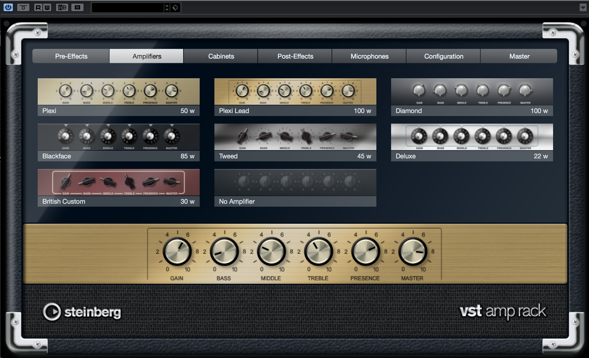Select the Deluxe 22 w amplifier
The image size is (589, 358).
click(x=472, y=142)
